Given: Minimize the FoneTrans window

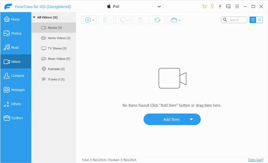Looking at the screenshot, I should point(245,6).
